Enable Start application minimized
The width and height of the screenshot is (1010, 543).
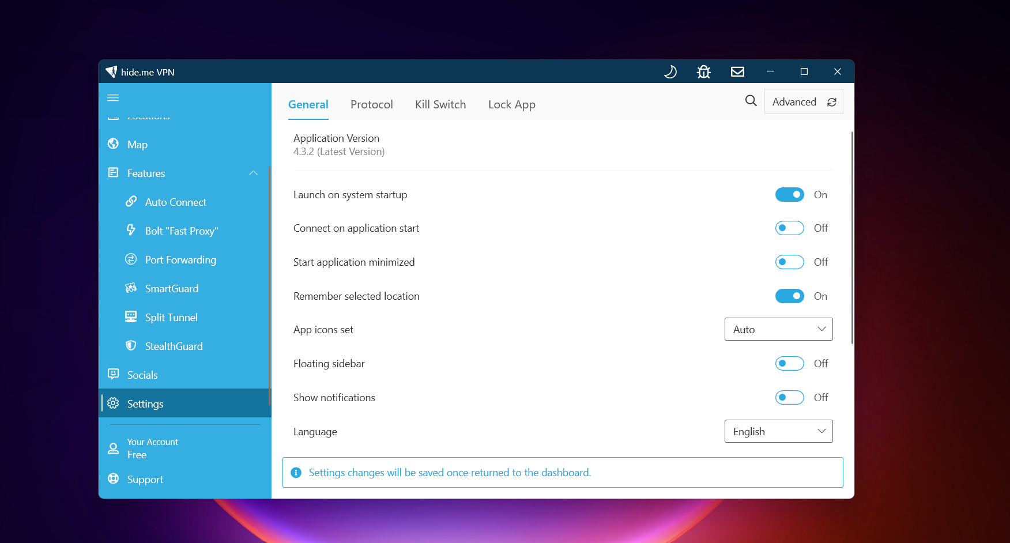click(790, 262)
